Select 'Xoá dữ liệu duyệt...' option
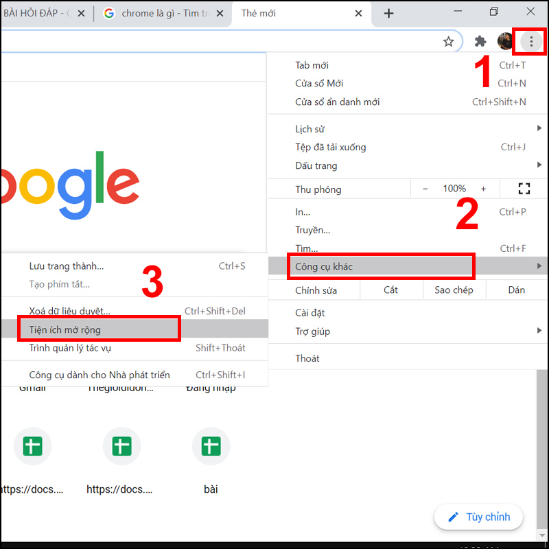 click(135, 311)
